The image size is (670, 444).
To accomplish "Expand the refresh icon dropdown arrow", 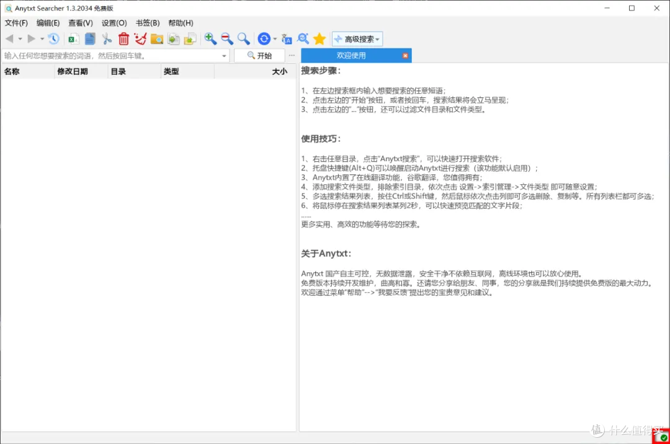I will 275,39.
